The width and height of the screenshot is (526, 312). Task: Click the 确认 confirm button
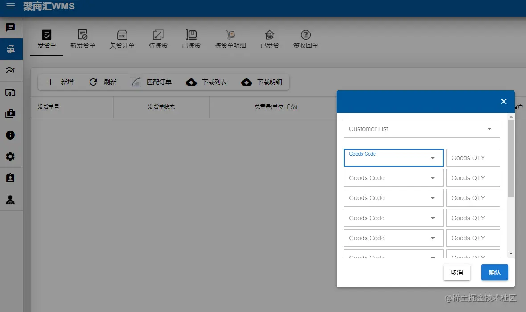[x=494, y=272]
